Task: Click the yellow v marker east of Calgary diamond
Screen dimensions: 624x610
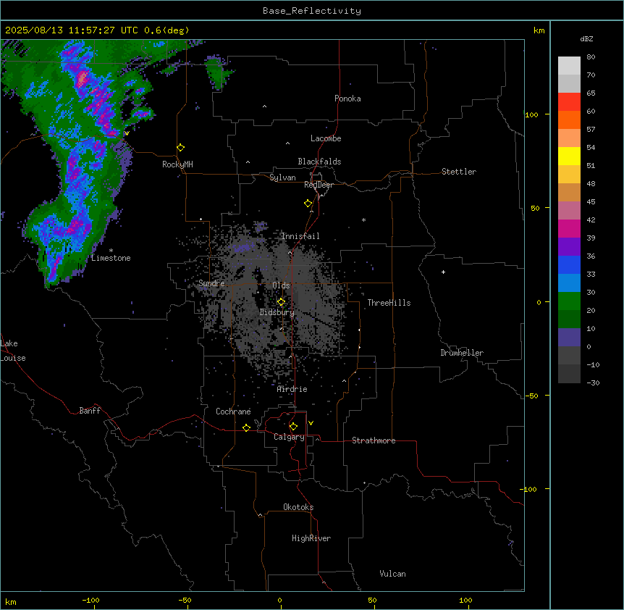Action: (x=311, y=423)
